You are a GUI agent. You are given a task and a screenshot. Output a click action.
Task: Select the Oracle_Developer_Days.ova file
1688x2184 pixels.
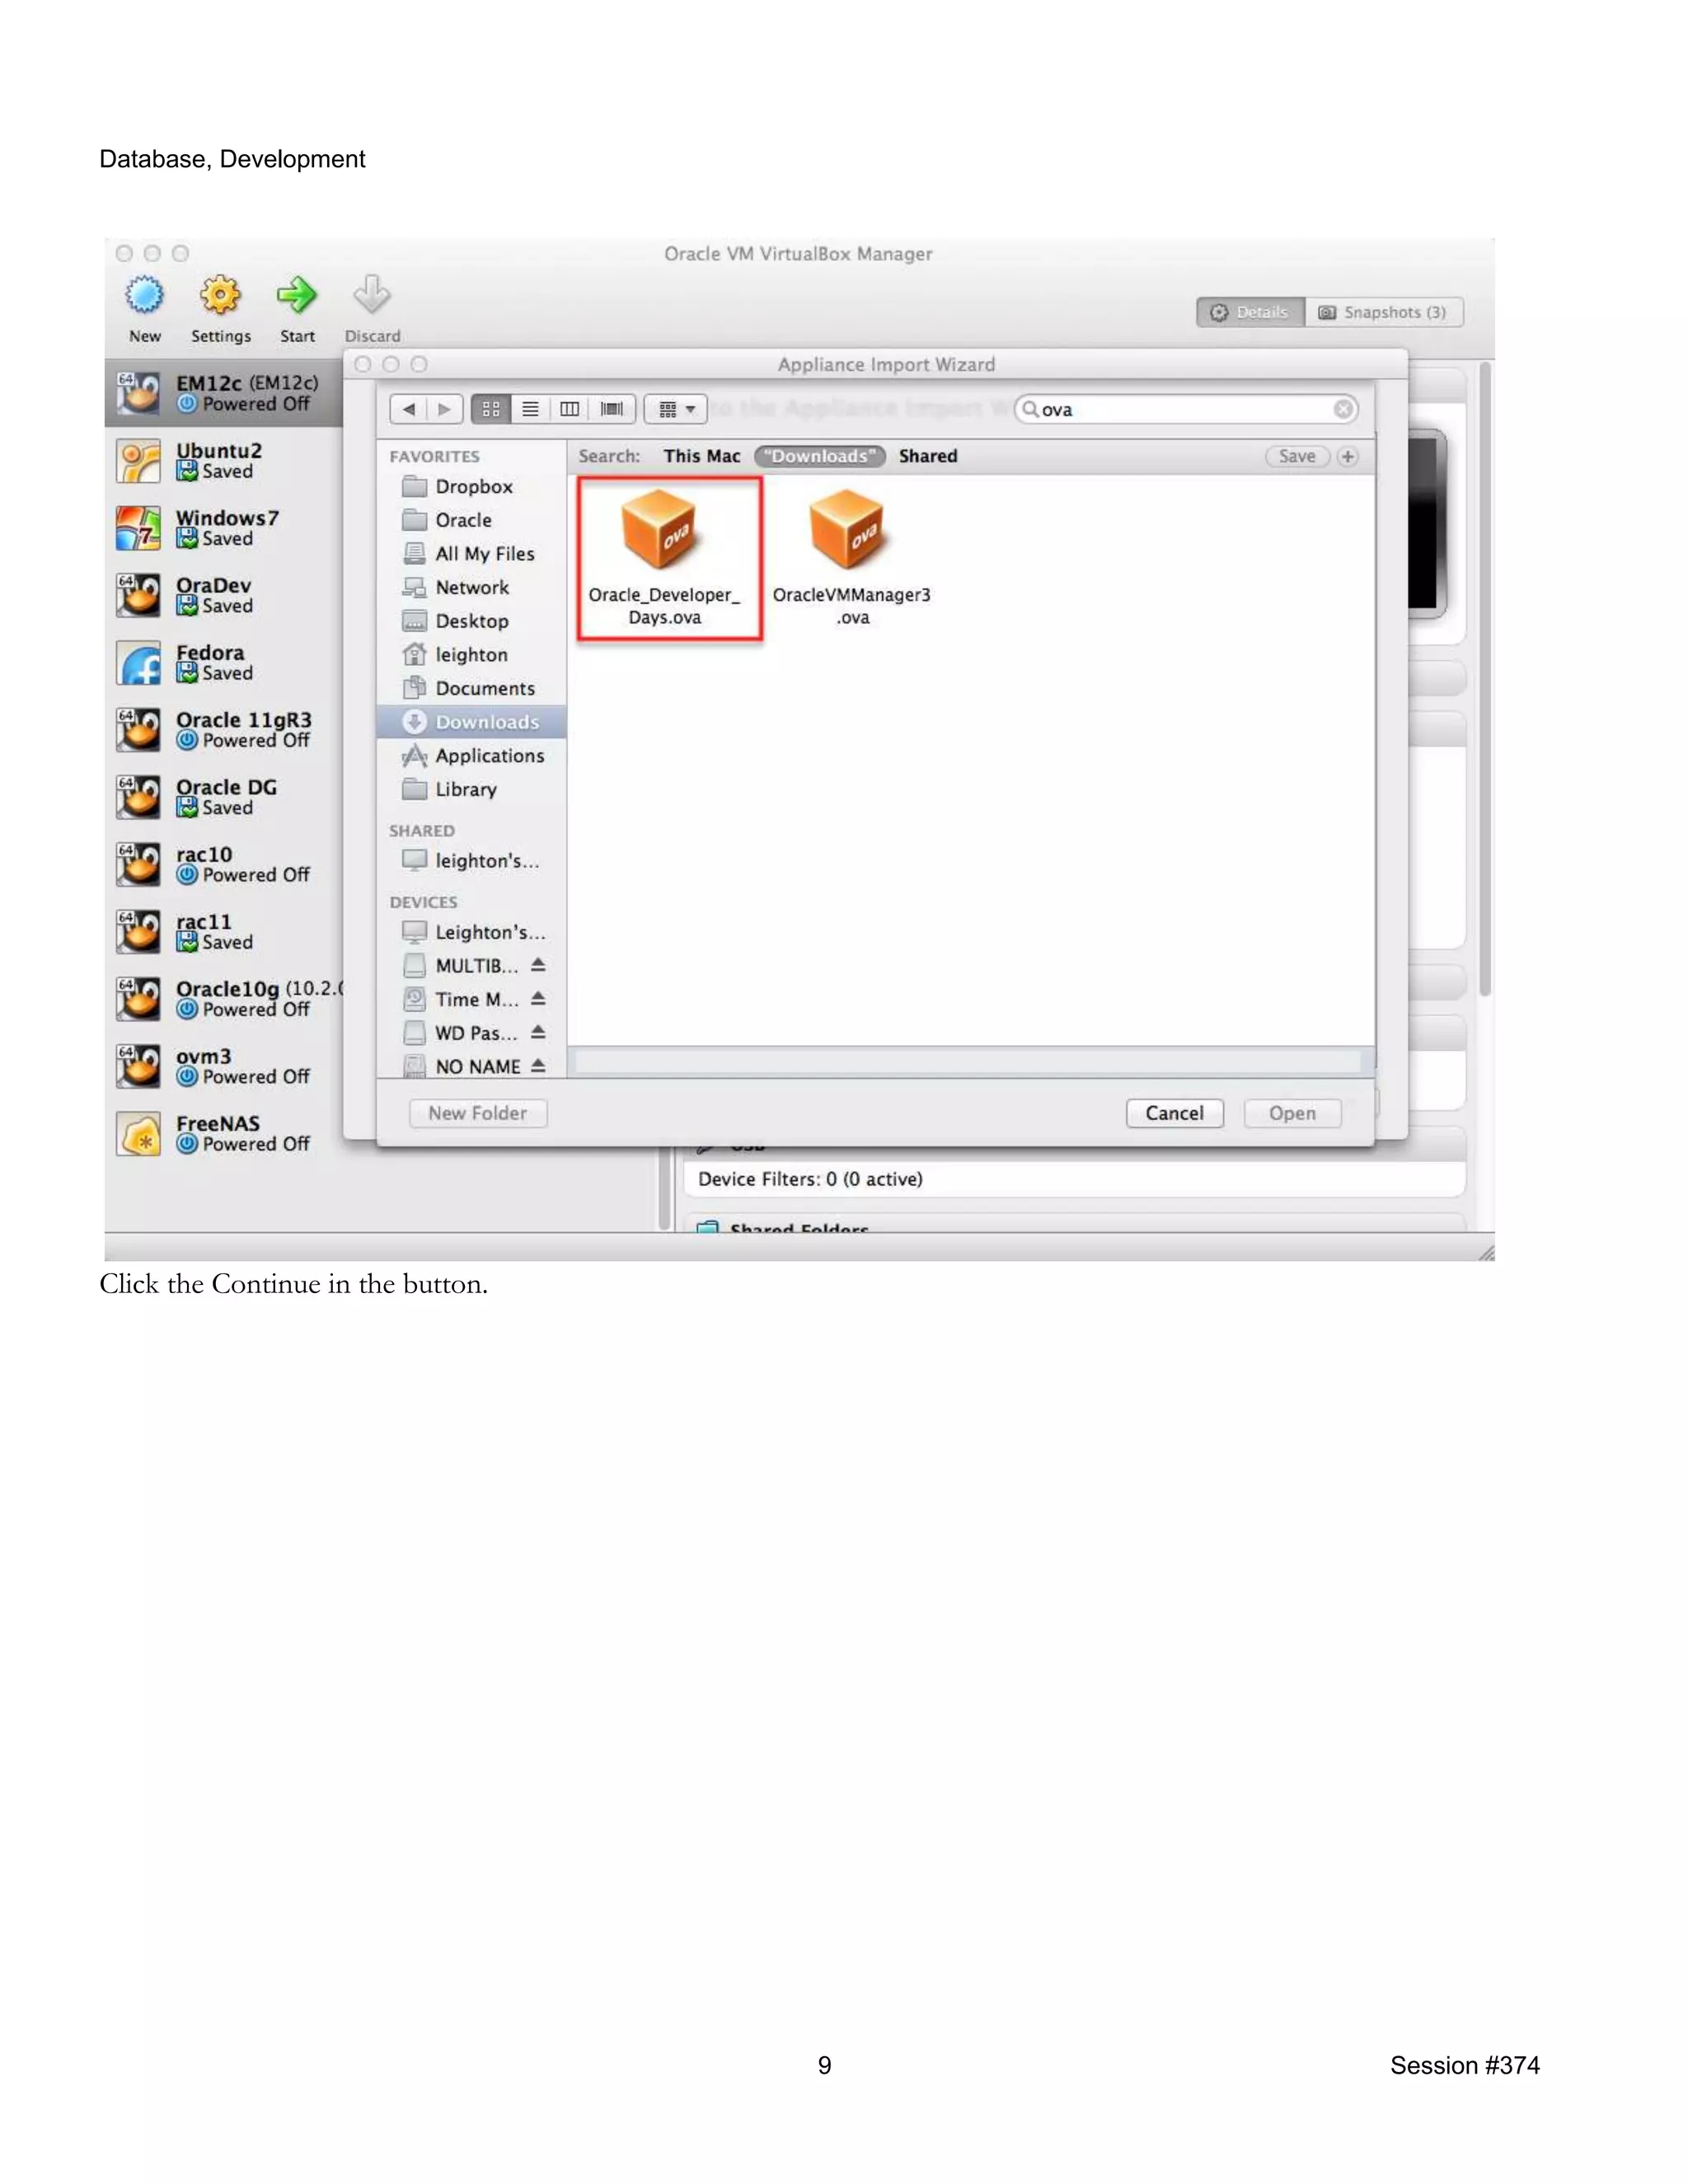tap(668, 558)
